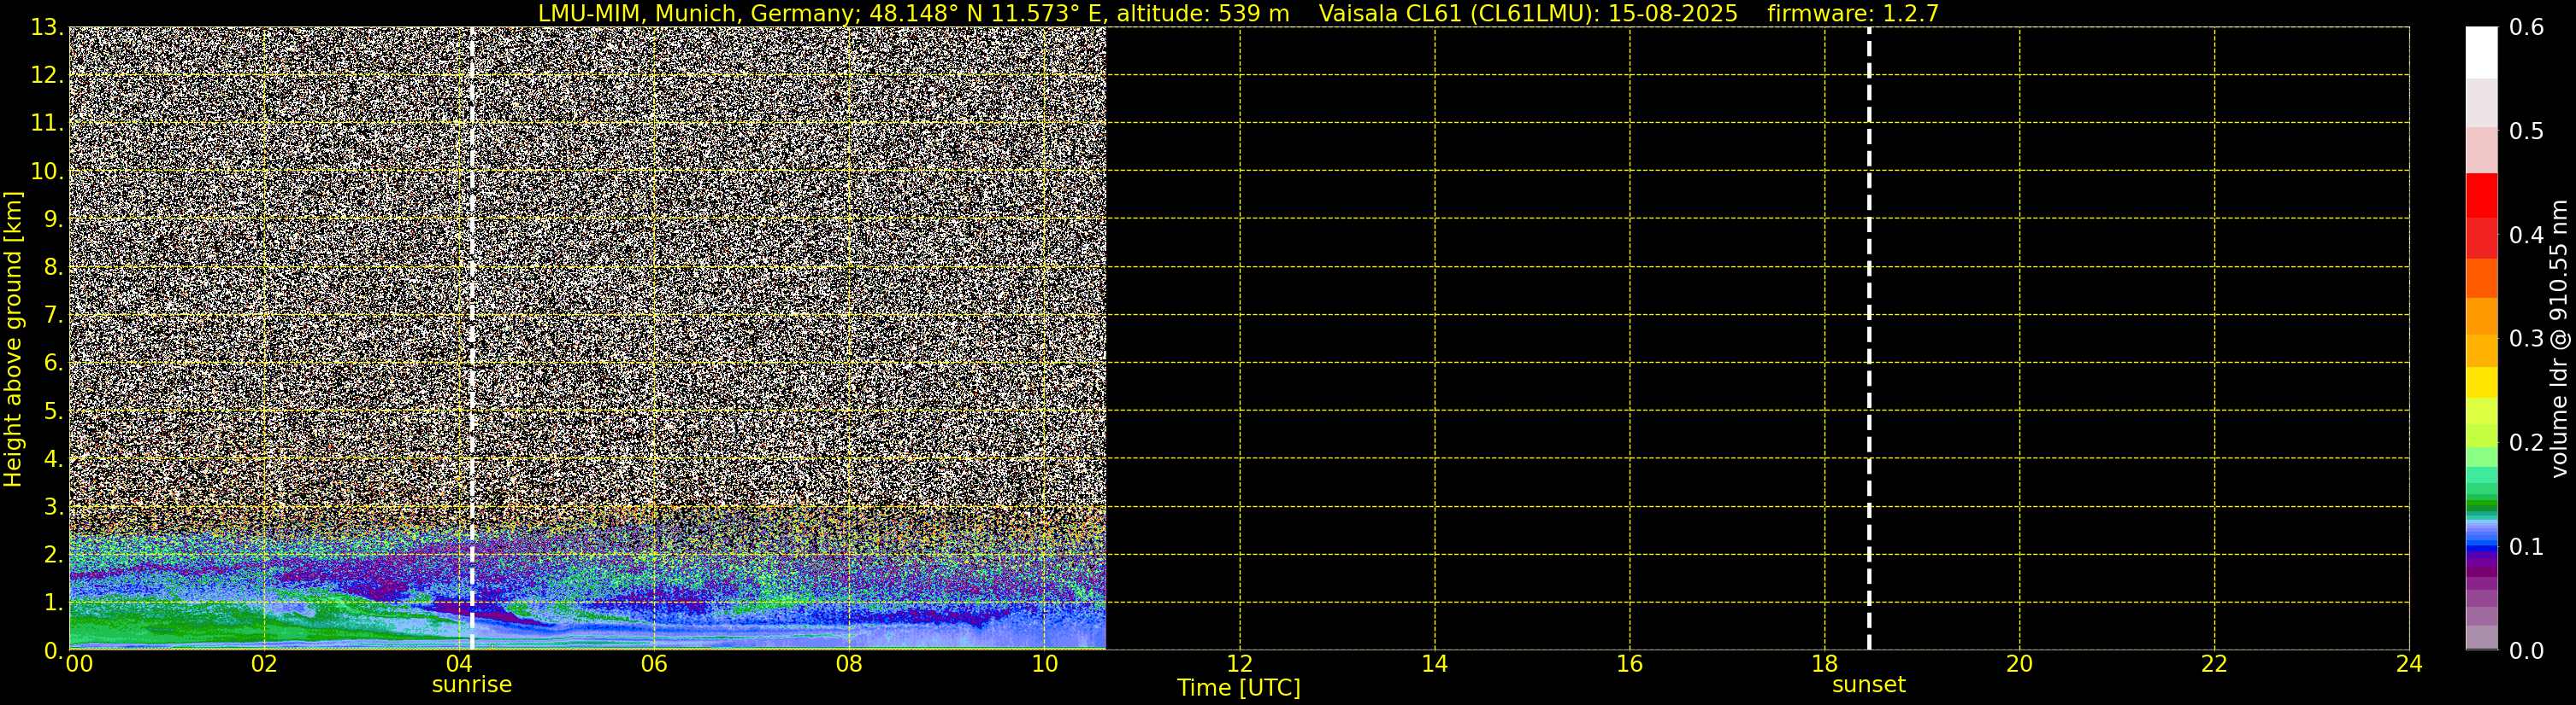Click the time axis tick label 10
The image size is (2576, 705).
pyautogui.click(x=1044, y=664)
